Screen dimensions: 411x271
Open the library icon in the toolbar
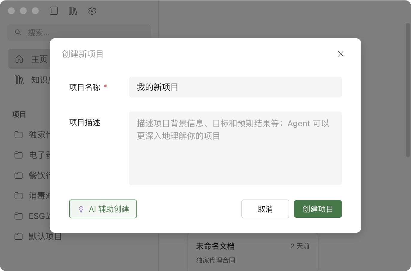point(73,11)
